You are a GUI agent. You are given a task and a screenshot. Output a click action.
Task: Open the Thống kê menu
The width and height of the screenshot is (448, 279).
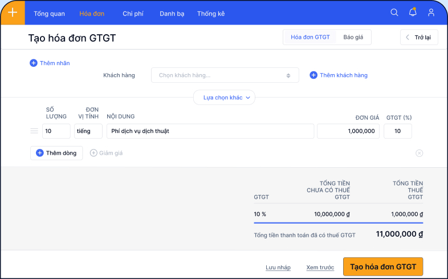point(210,13)
